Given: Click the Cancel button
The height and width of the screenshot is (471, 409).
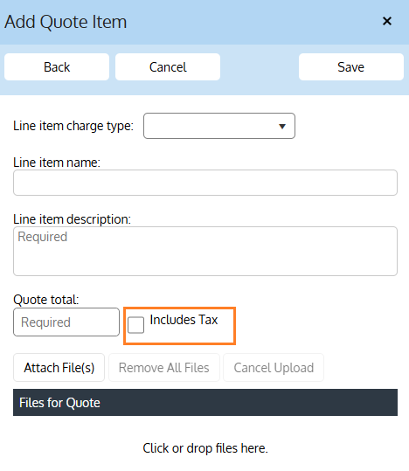Looking at the screenshot, I should [168, 67].
